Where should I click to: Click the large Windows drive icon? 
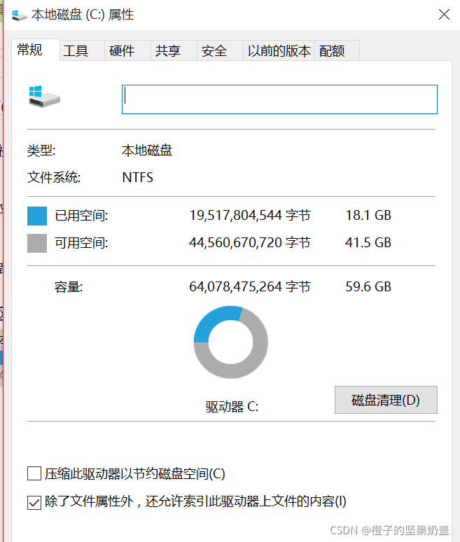(45, 97)
